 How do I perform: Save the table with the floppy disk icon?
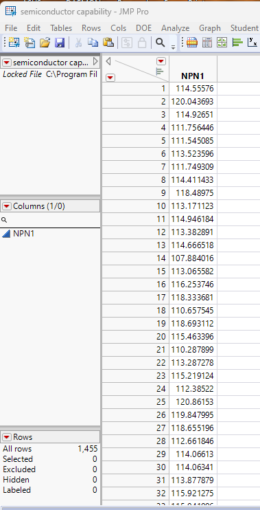click(x=60, y=43)
